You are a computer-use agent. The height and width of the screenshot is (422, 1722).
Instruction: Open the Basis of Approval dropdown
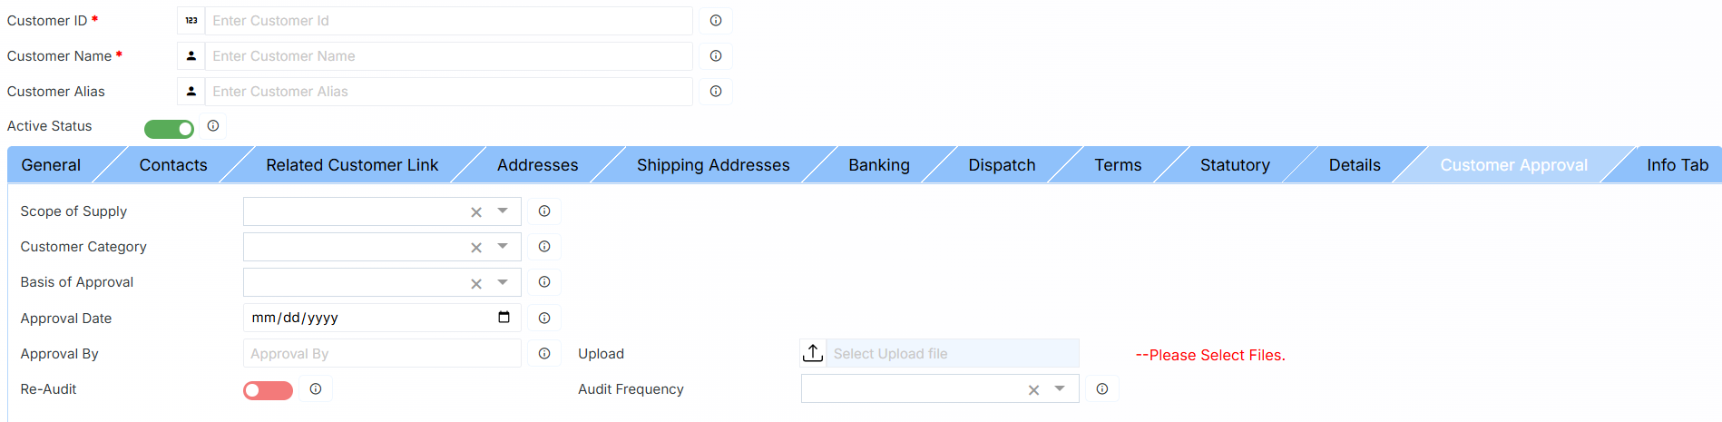503,281
